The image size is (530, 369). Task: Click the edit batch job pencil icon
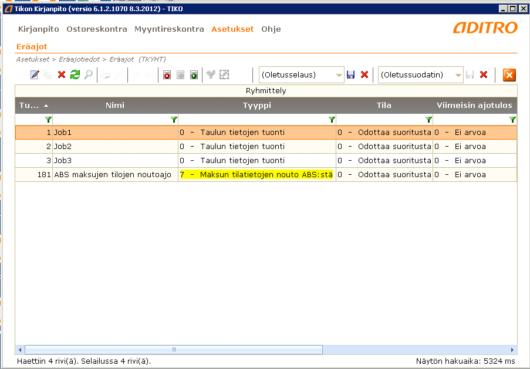point(35,75)
